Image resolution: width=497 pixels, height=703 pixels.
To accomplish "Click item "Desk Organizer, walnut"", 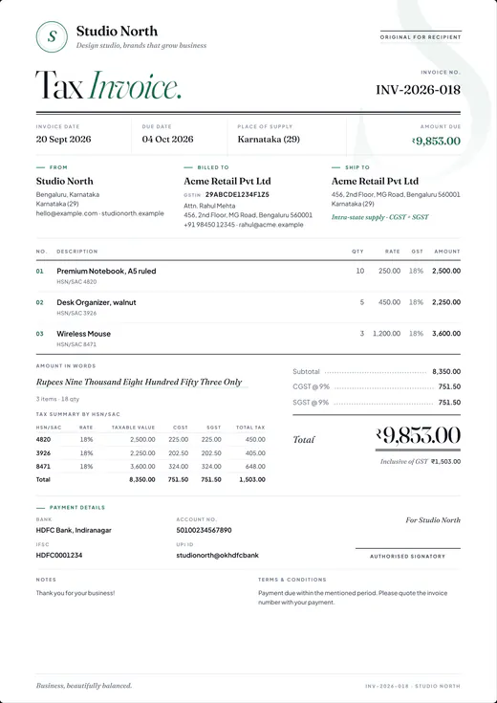I will 97,302.
